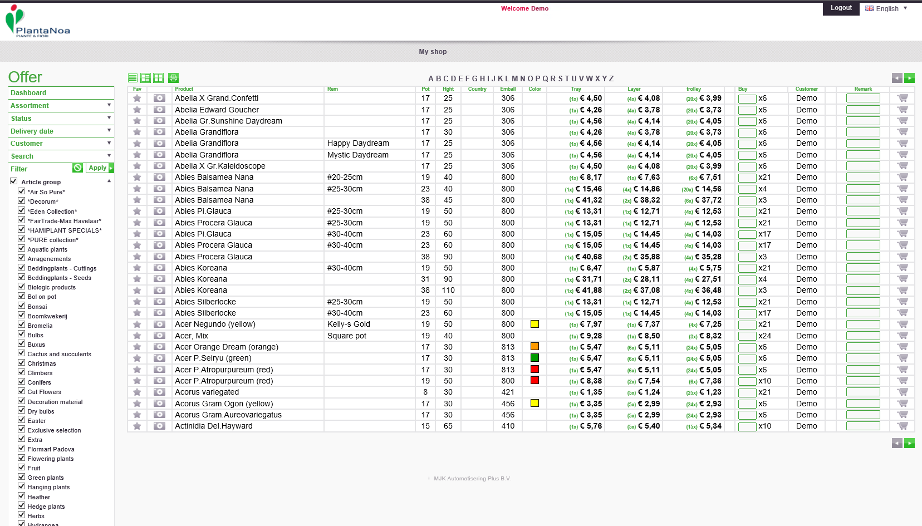Jump to products starting with letter Z
The width and height of the screenshot is (922, 526).
coord(611,78)
